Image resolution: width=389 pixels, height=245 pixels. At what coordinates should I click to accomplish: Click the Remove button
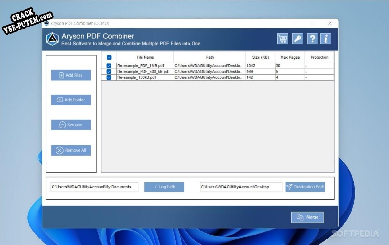tap(71, 125)
